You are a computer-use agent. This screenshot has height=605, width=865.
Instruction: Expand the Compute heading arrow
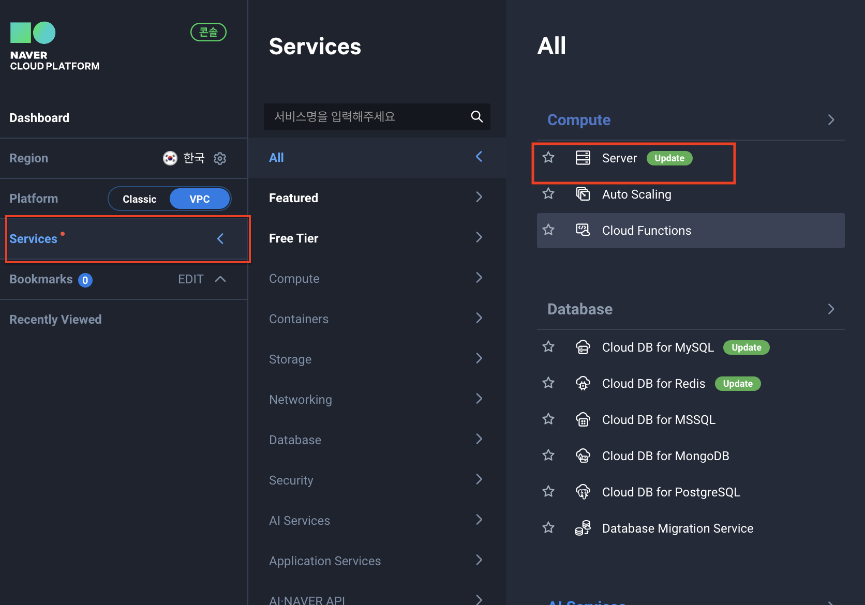pyautogui.click(x=831, y=120)
